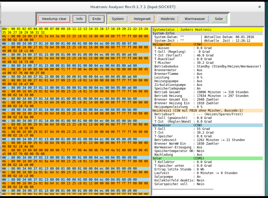
Task: Click the T-Soll (Regelung) line
Action: click(x=182, y=52)
